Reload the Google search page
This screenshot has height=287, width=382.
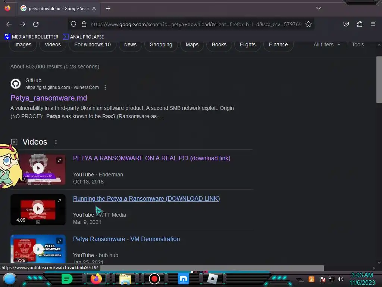pyautogui.click(x=36, y=24)
